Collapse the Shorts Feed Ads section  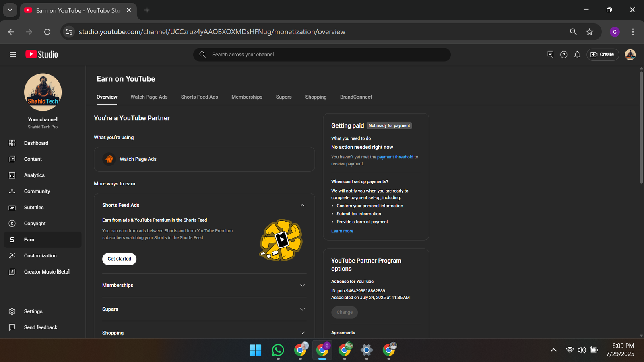pyautogui.click(x=302, y=205)
